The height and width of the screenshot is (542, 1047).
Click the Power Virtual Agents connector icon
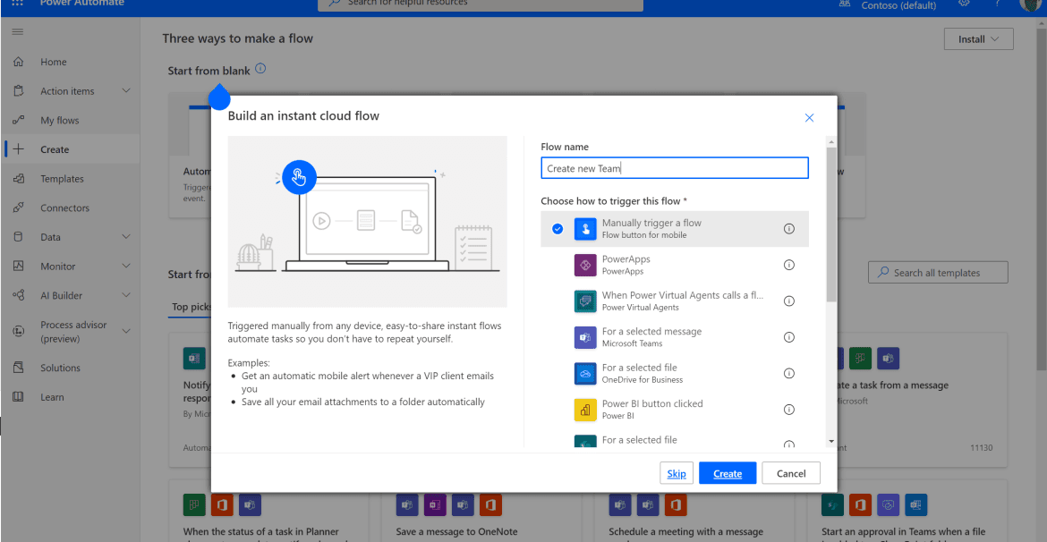(585, 301)
